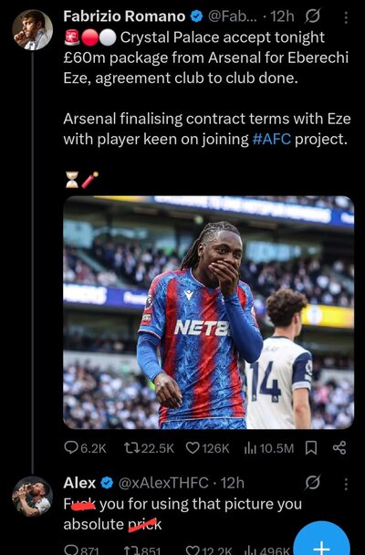Tap the Grok icon on Alex's reply

click(313, 483)
